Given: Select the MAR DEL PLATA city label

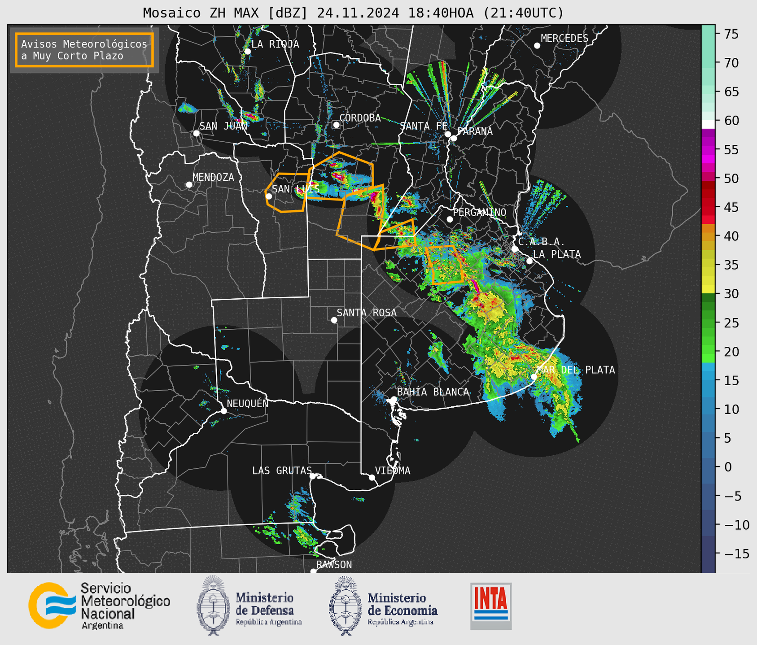Looking at the screenshot, I should [x=576, y=370].
